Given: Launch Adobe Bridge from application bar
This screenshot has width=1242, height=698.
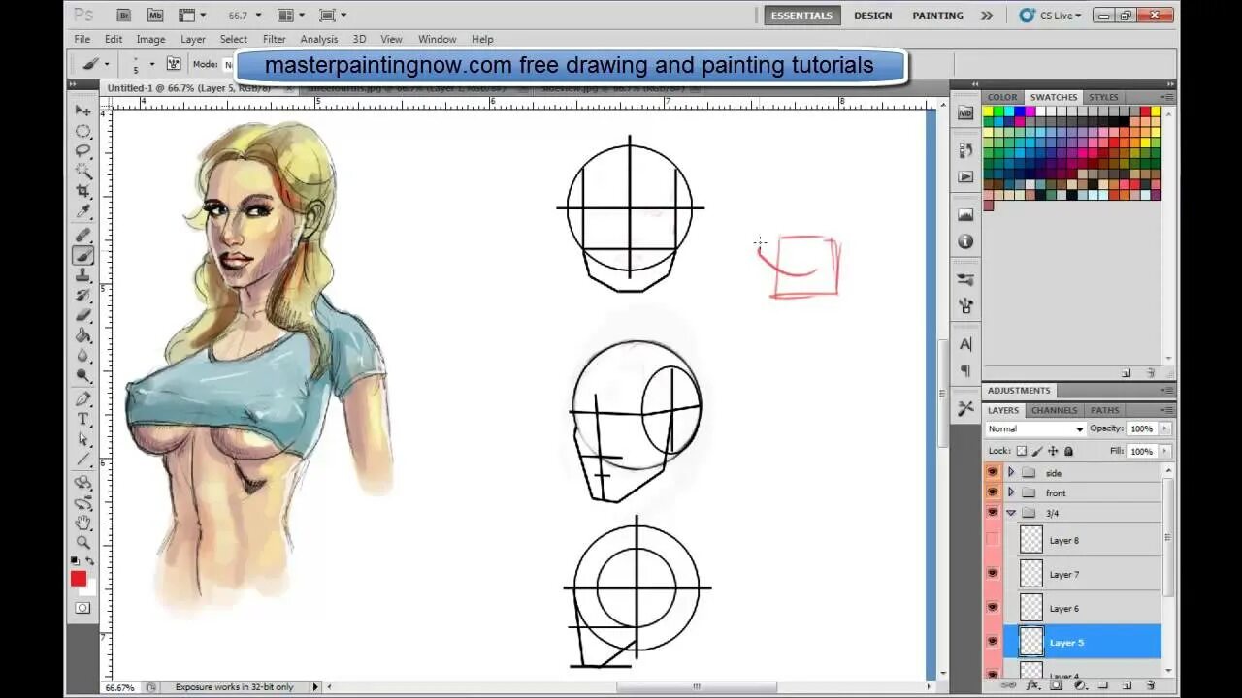Looking at the screenshot, I should click(x=124, y=16).
